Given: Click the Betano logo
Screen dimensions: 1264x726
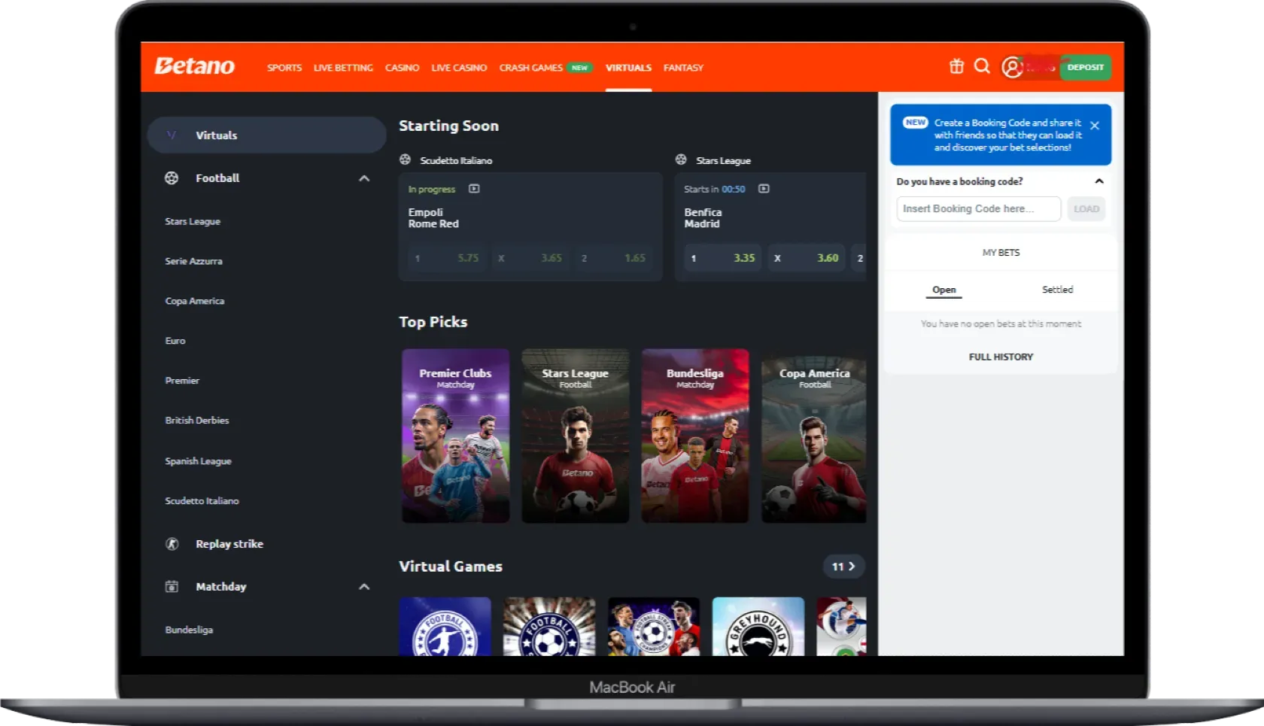Looking at the screenshot, I should (194, 66).
